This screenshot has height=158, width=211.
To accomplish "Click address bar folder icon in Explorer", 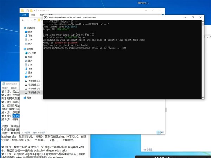I will (x=39, y=20).
